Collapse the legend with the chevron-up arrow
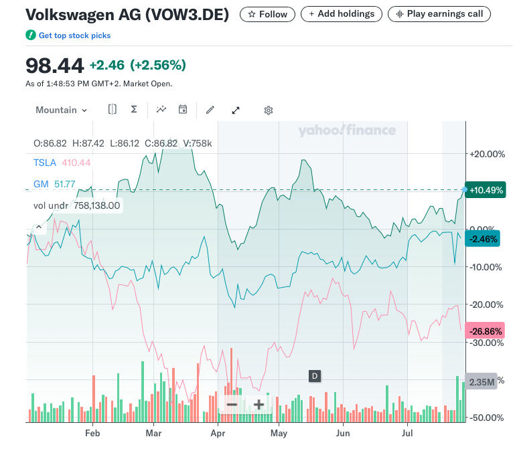This screenshot has height=449, width=517. point(38,228)
